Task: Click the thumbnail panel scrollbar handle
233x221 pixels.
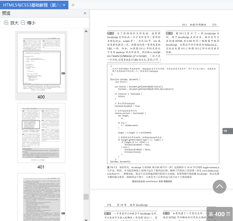Action: pyautogui.click(x=86, y=197)
